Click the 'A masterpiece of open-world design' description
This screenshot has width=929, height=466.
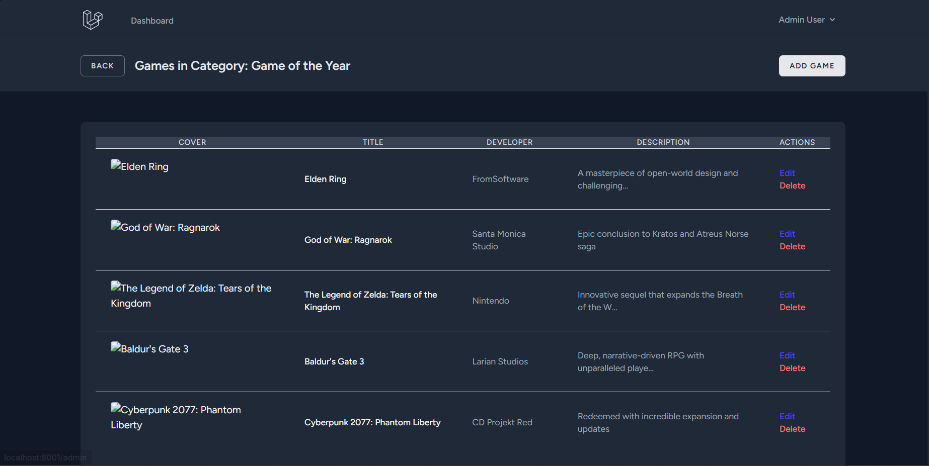coord(658,179)
